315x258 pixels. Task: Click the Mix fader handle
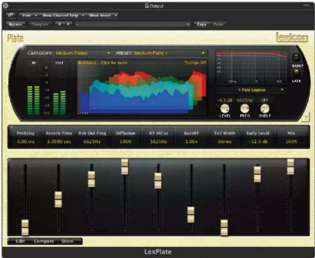291,167
